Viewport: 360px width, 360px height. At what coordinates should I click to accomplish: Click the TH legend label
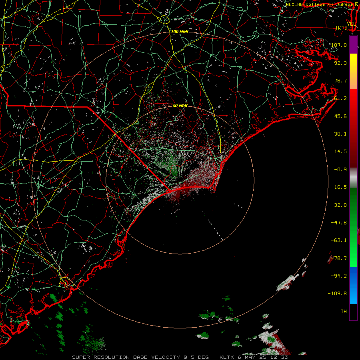pyautogui.click(x=344, y=311)
